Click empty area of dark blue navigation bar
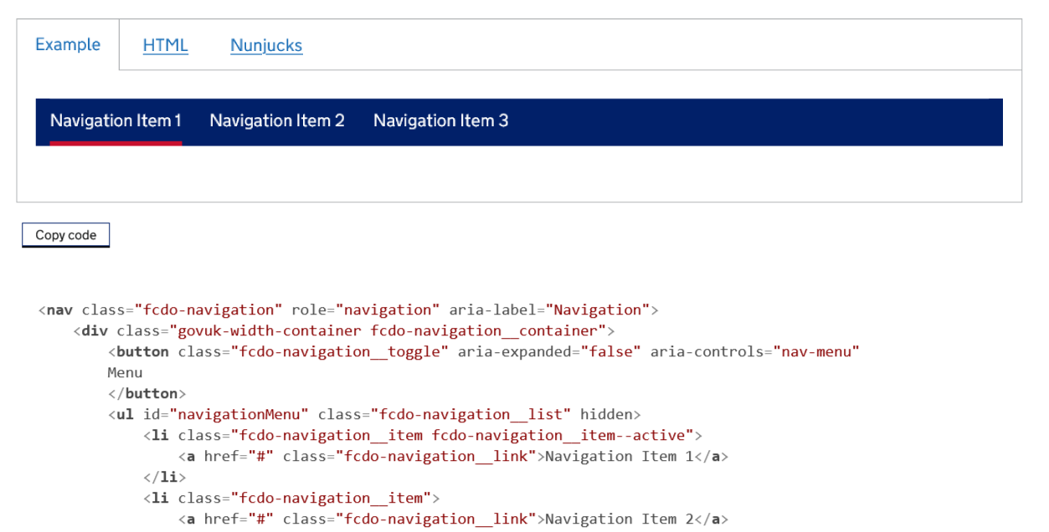Viewport: 1049px width, 532px height. (753, 122)
